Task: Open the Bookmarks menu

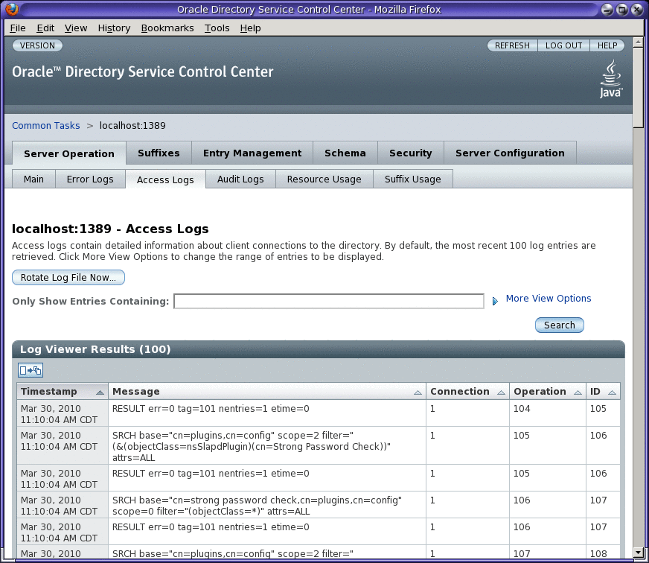Action: tap(167, 28)
